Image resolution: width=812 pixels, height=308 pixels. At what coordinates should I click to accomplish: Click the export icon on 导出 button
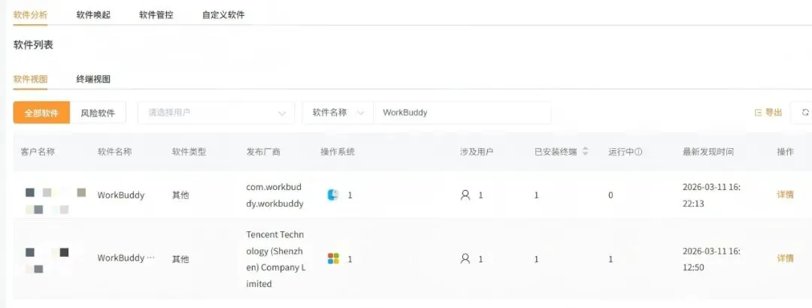coord(758,113)
